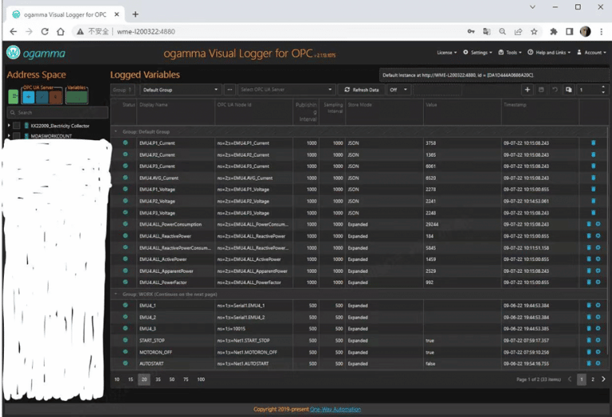Click the copy icon in Logged Variables toolbar

click(x=568, y=90)
